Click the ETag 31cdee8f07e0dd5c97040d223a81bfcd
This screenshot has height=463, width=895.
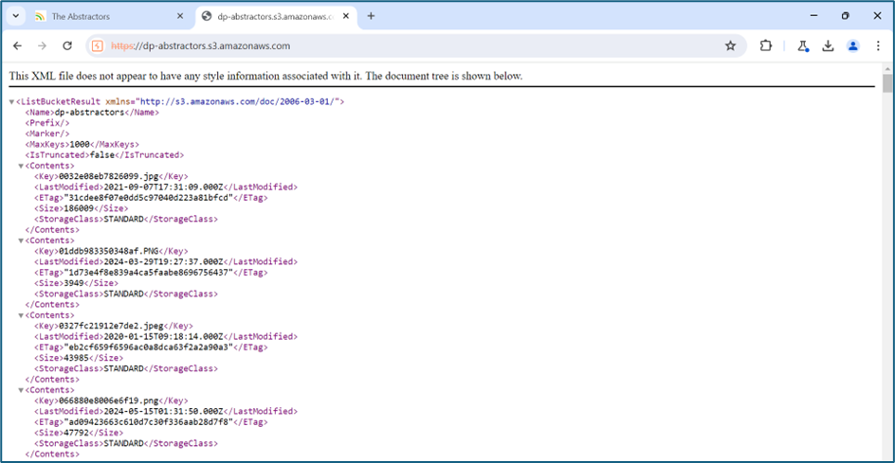coord(149,198)
